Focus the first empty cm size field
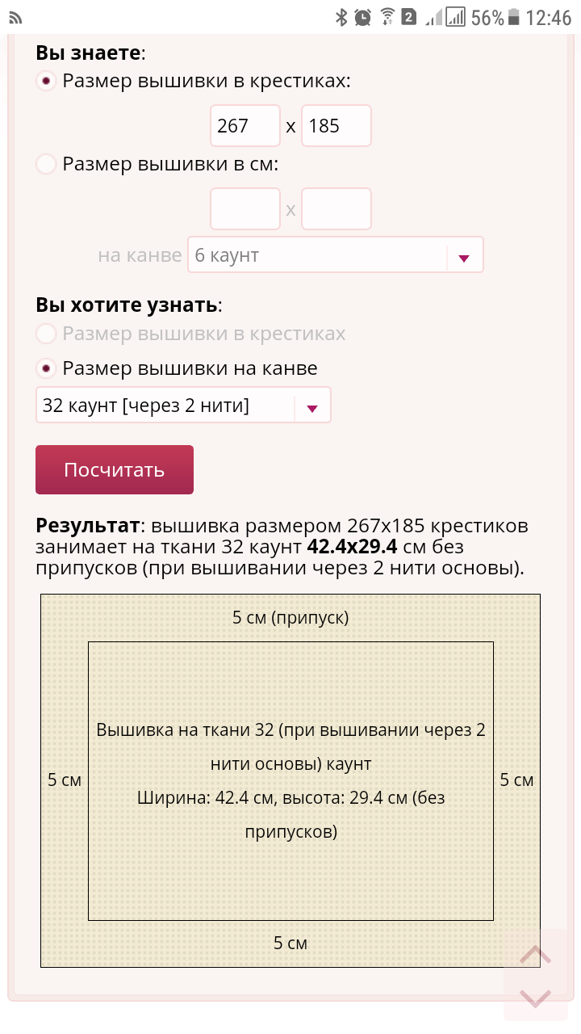Screen dimensions: 581x1034 (245, 209)
